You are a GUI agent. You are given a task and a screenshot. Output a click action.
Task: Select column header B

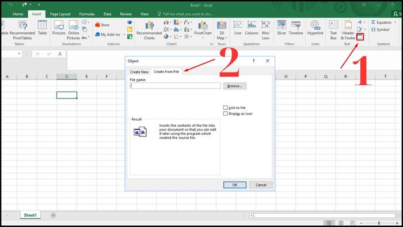pos(26,77)
